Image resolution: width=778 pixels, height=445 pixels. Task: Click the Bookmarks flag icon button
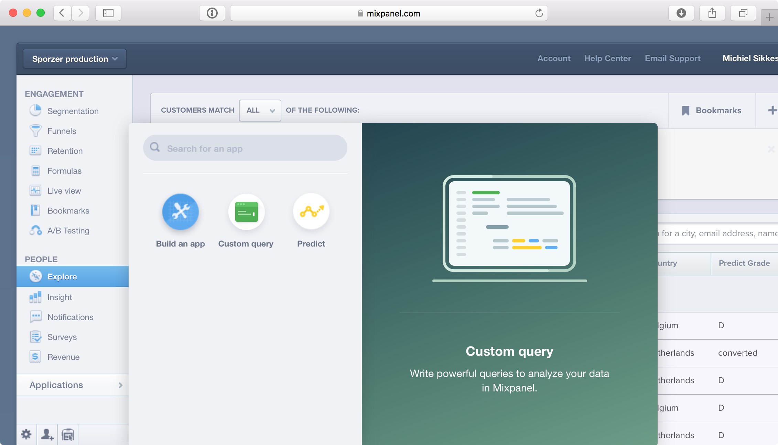tap(711, 111)
